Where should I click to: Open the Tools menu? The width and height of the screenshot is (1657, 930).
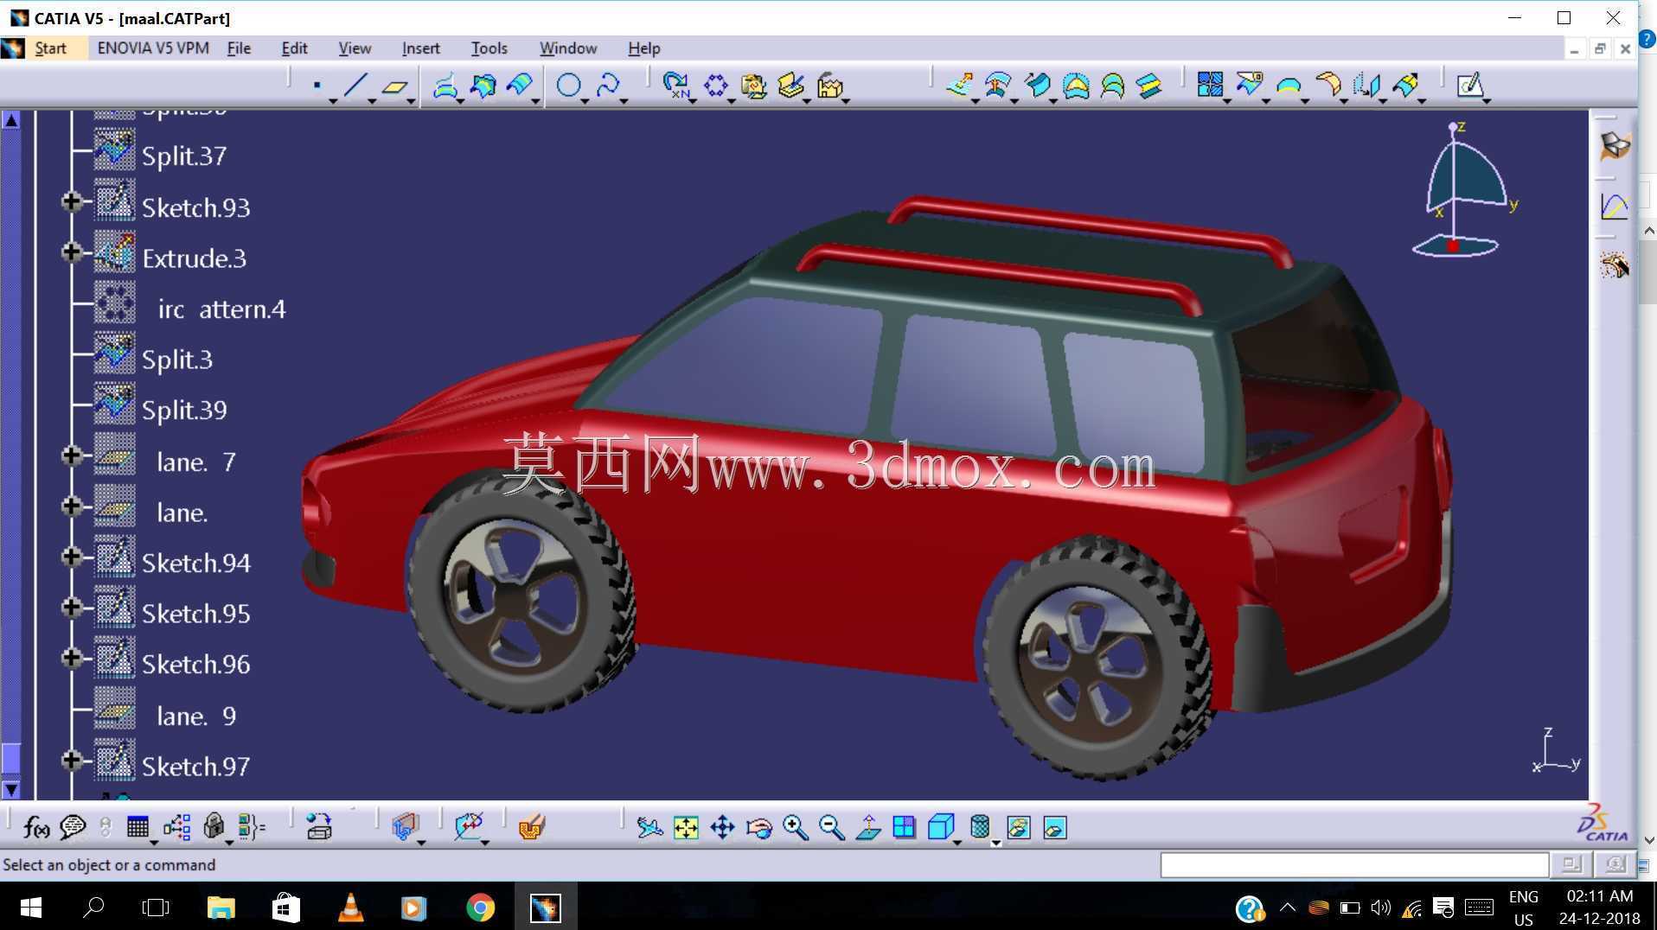(x=489, y=48)
